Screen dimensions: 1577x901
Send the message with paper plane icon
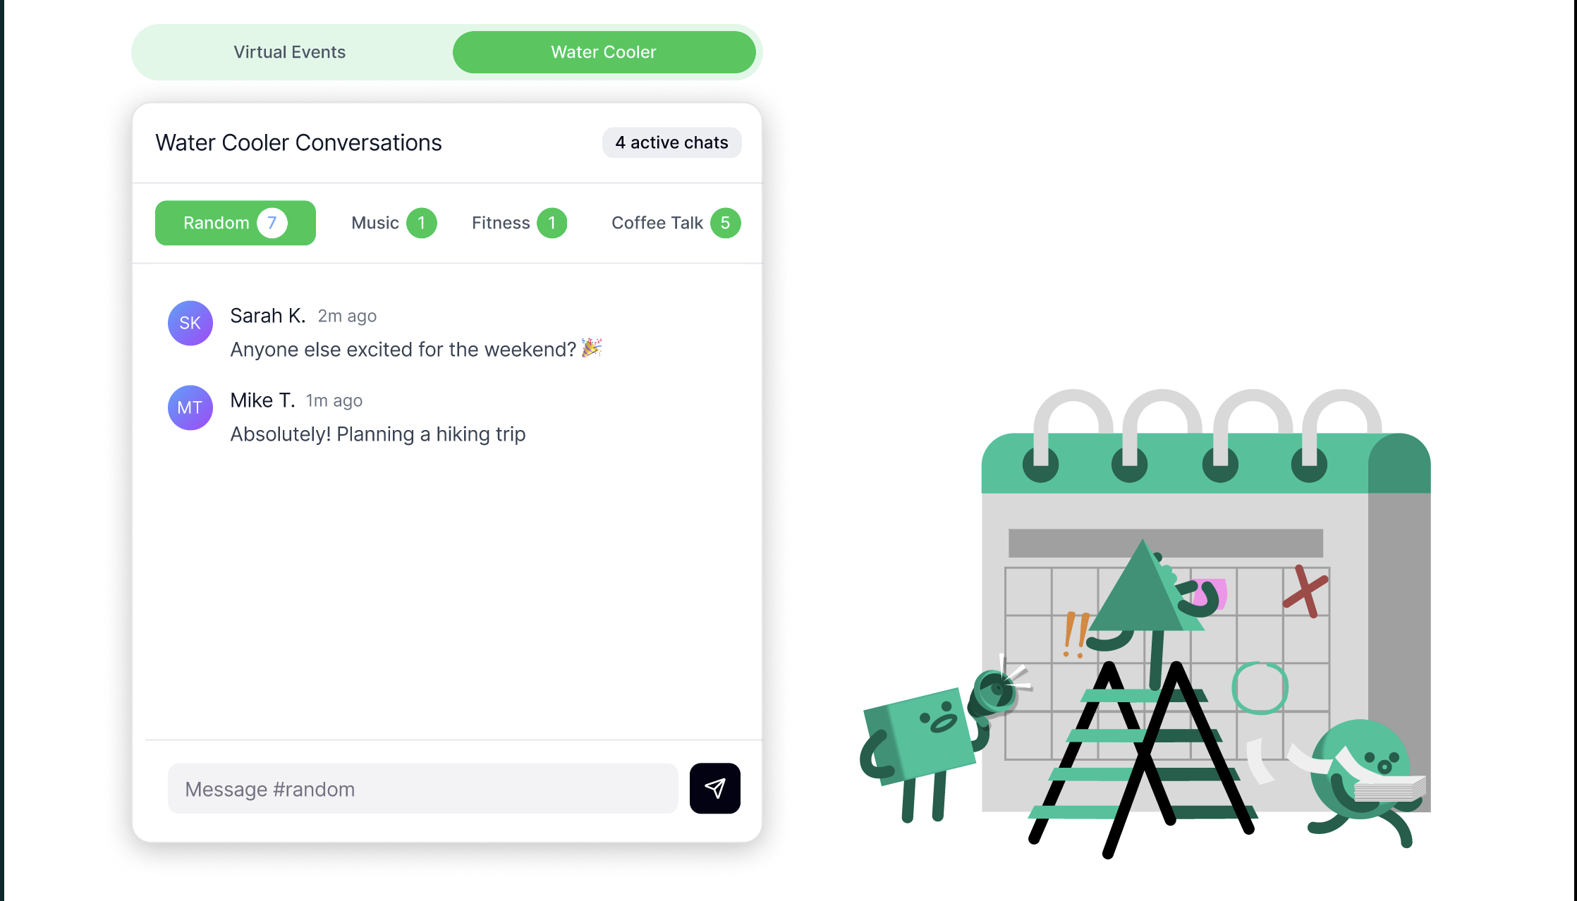click(714, 788)
